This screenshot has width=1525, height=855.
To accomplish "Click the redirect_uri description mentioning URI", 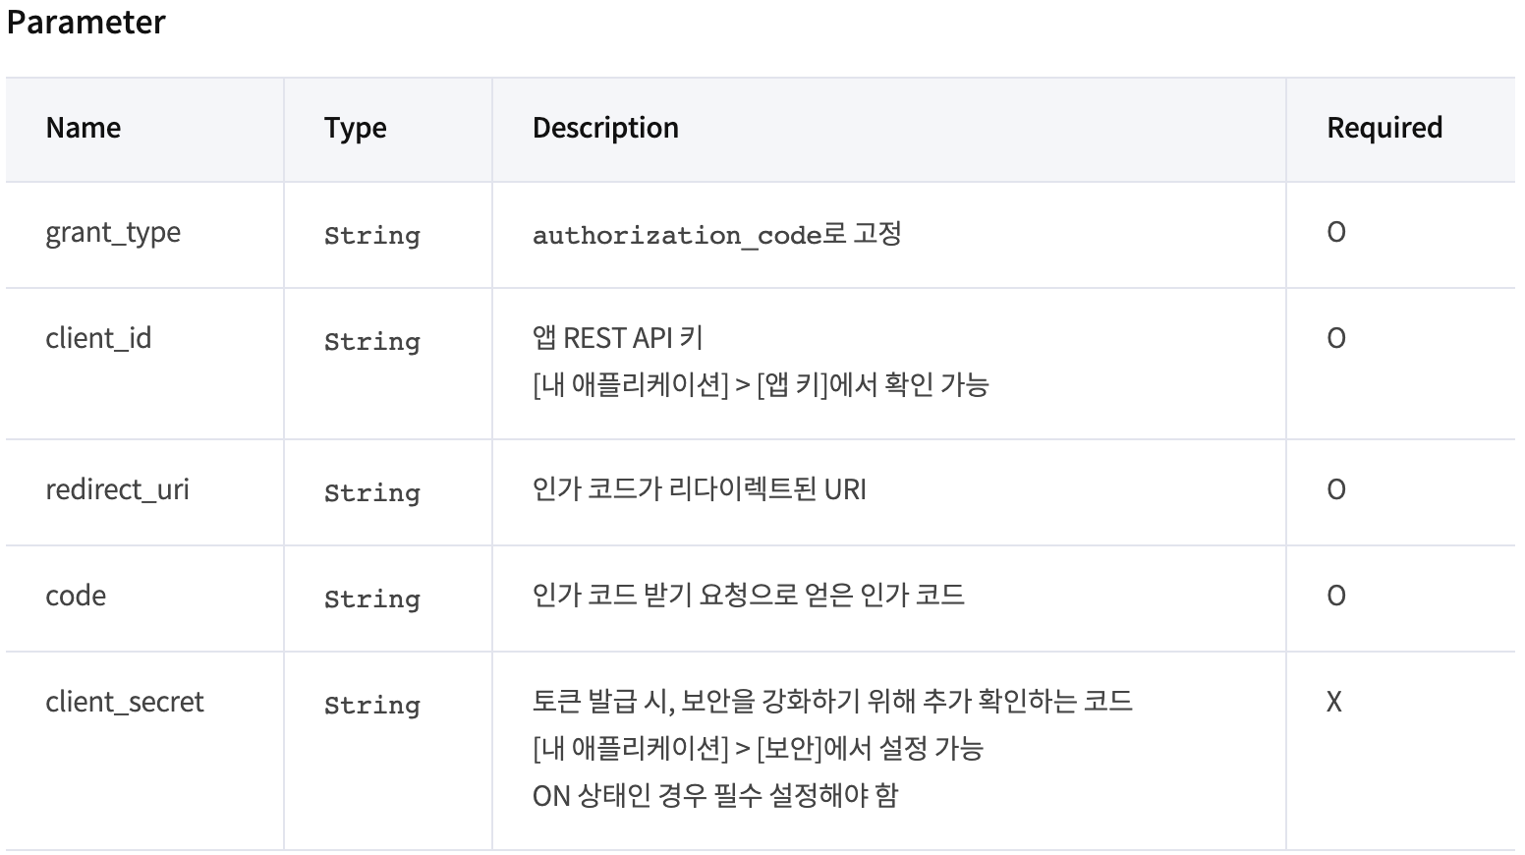I will tap(700, 489).
